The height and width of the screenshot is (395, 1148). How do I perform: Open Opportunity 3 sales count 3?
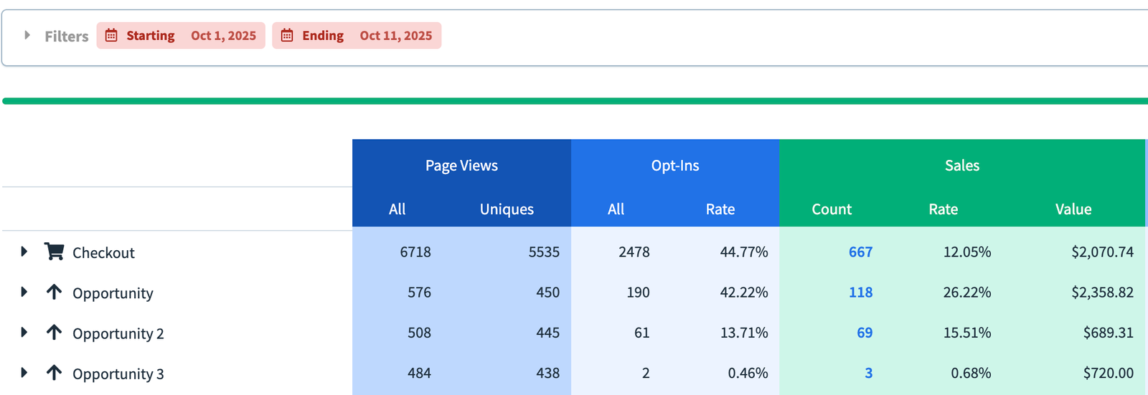click(868, 373)
